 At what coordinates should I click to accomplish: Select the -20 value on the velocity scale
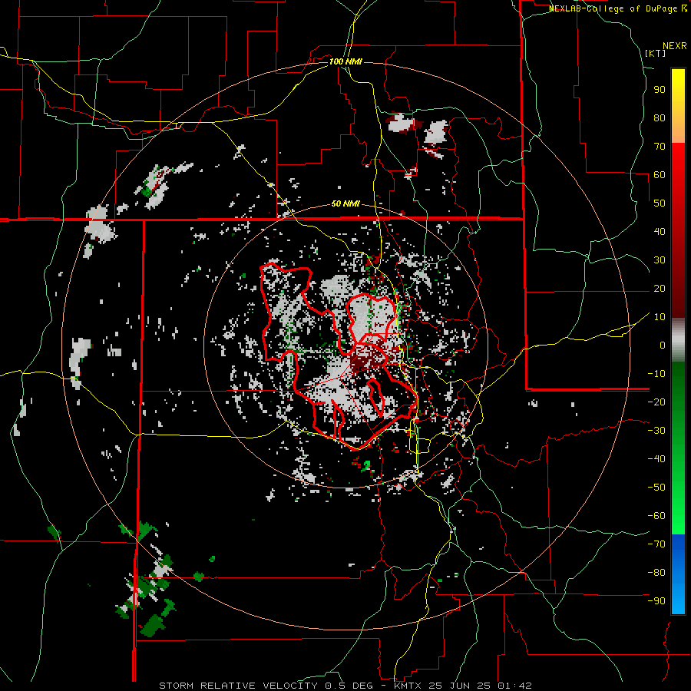[656, 402]
